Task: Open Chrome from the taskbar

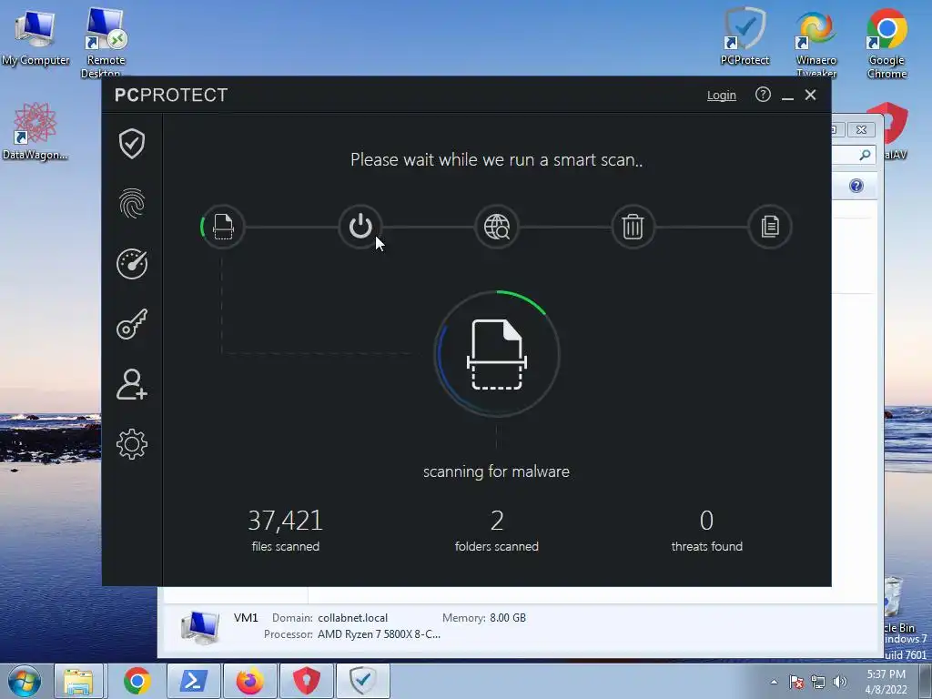Action: pyautogui.click(x=137, y=681)
